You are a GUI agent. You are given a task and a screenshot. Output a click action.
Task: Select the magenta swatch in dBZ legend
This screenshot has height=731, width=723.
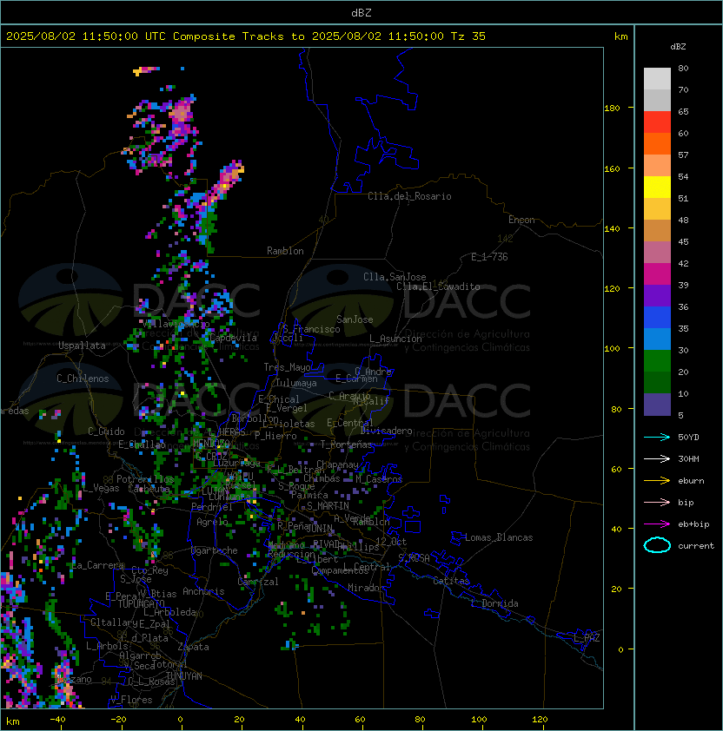[x=657, y=274]
